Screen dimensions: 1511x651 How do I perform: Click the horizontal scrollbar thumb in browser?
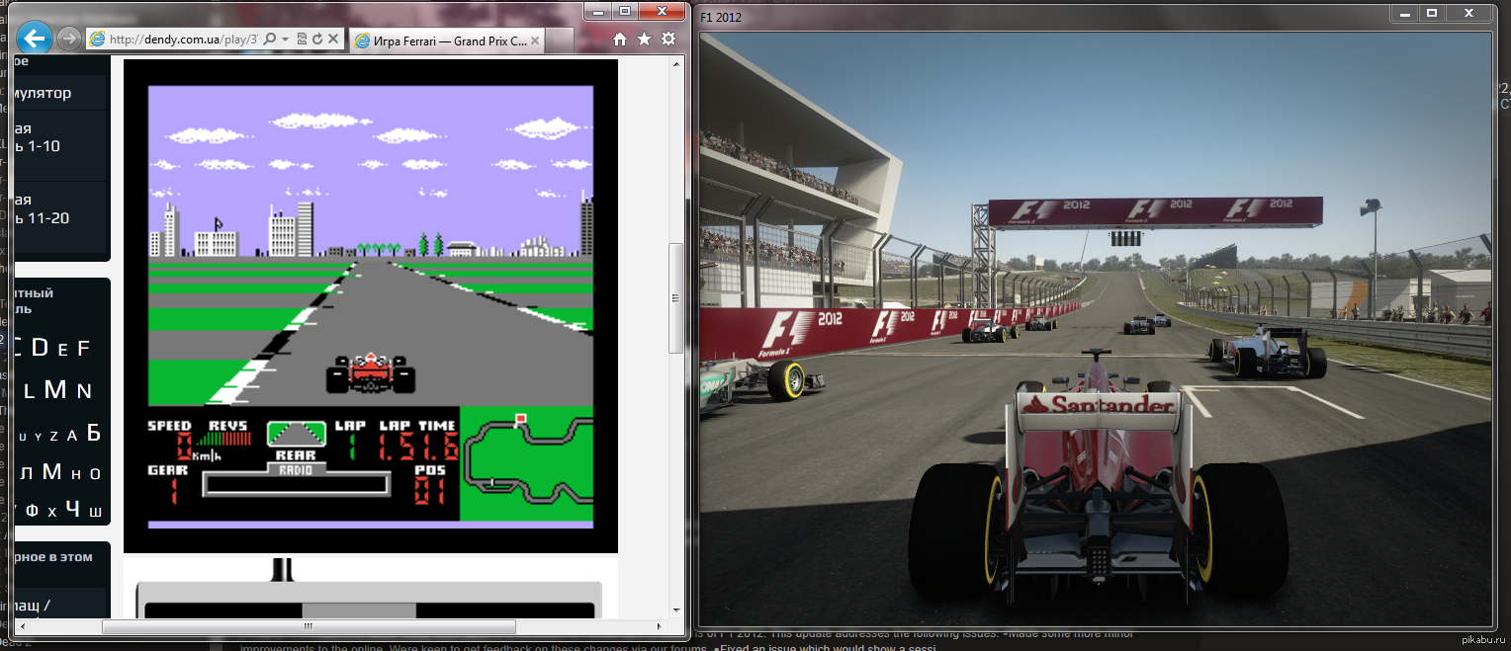tap(310, 626)
